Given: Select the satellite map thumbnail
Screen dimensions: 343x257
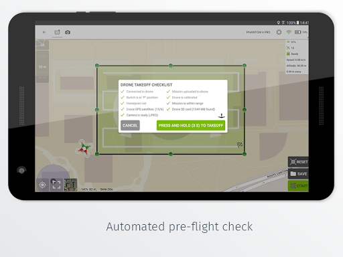Looking at the screenshot, I should 70,185.
